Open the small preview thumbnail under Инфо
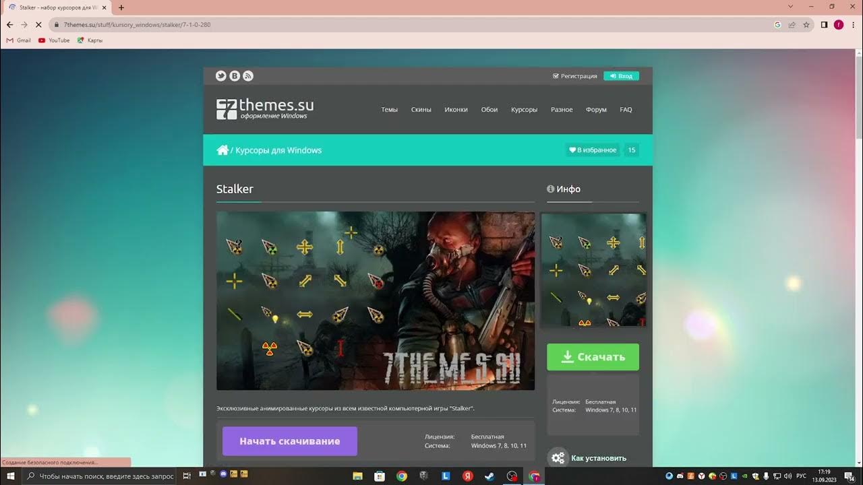 [x=594, y=270]
